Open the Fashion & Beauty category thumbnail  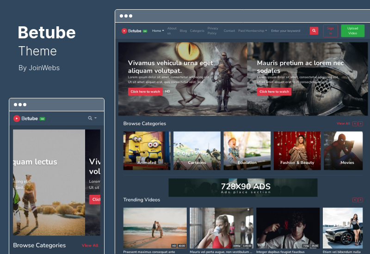click(x=297, y=151)
